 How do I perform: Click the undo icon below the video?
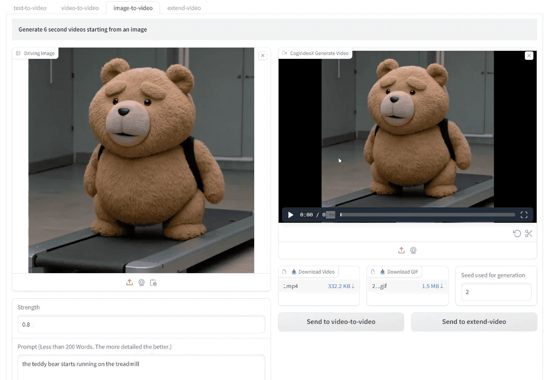[x=517, y=234]
